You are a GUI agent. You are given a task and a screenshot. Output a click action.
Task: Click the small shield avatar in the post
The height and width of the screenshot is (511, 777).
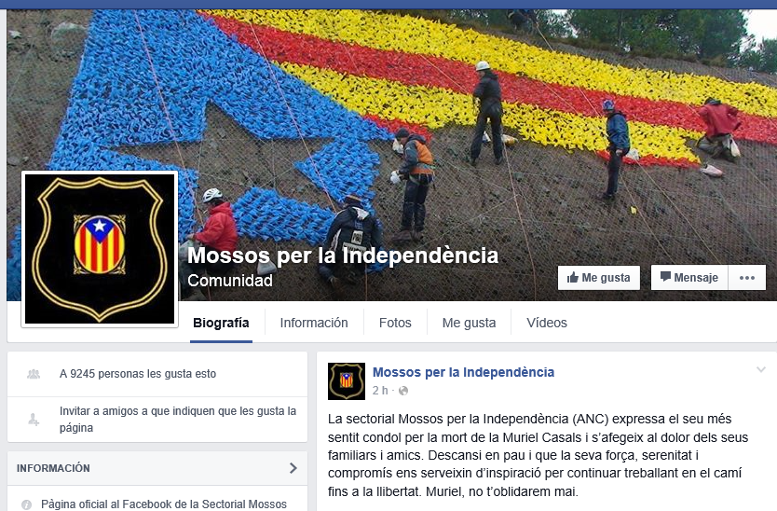click(347, 381)
